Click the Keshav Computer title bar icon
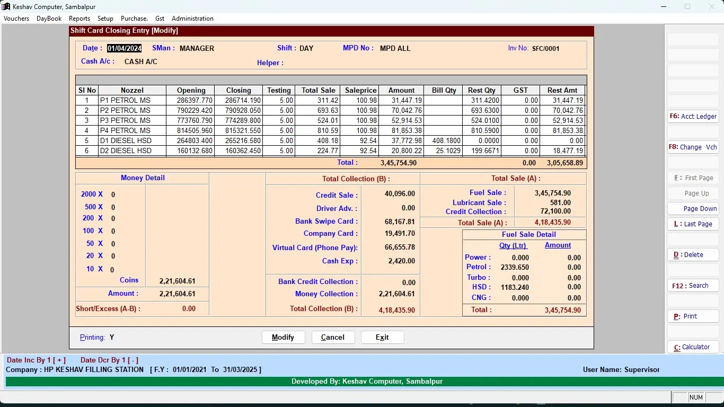The image size is (724, 407). [6, 6]
